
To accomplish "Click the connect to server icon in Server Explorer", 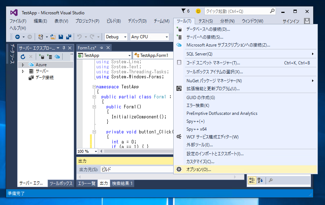I will pyautogui.click(x=49, y=57).
